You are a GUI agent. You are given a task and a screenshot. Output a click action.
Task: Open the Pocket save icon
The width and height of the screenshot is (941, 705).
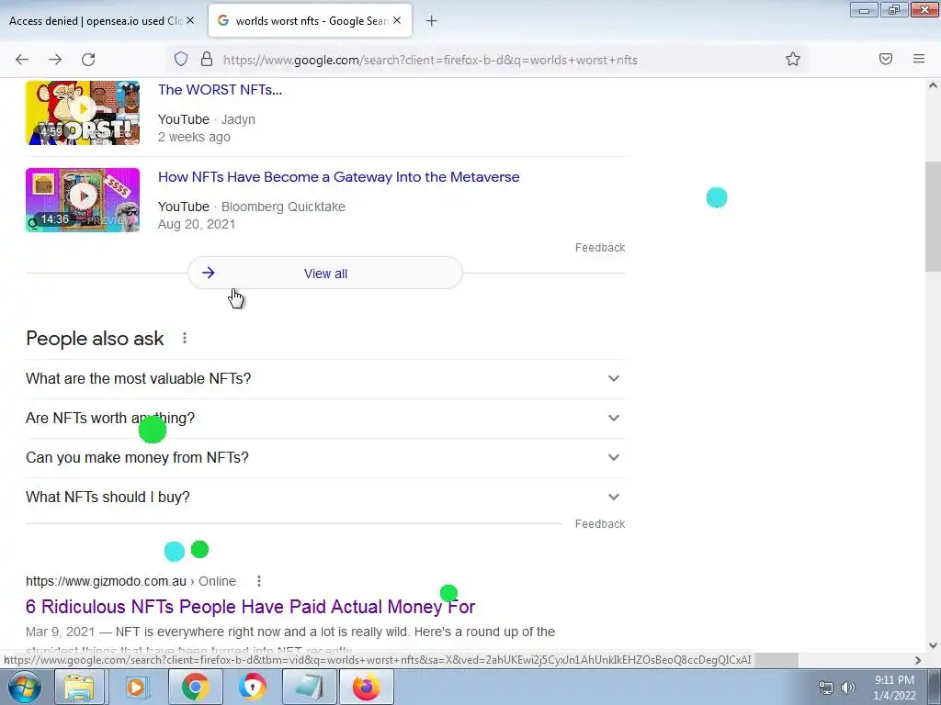click(x=886, y=59)
